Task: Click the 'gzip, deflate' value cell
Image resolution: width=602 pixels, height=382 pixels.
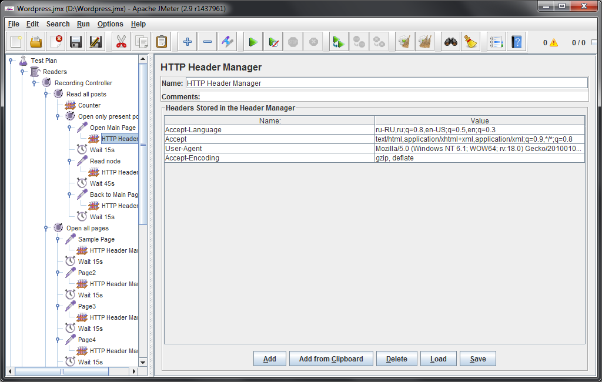Action: pyautogui.click(x=480, y=158)
